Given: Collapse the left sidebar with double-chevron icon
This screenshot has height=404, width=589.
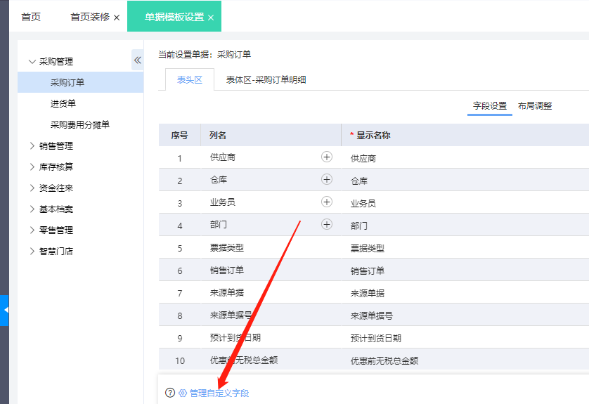Looking at the screenshot, I should (137, 60).
